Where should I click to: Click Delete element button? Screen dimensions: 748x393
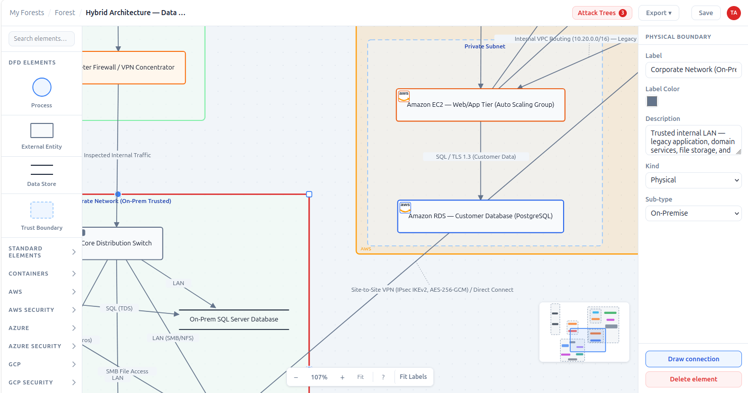pos(693,379)
